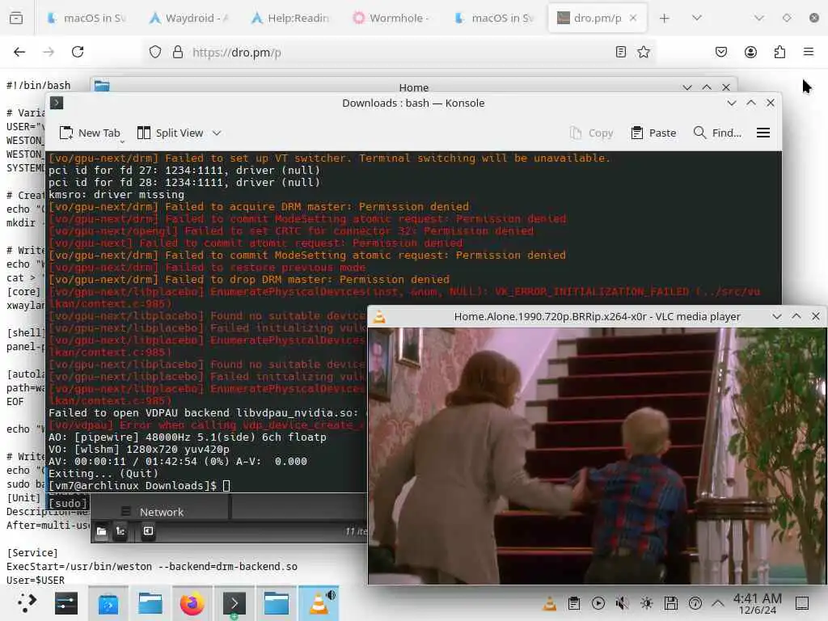Open Find in Konsole
Viewport: 828px width, 621px height.
click(x=717, y=133)
